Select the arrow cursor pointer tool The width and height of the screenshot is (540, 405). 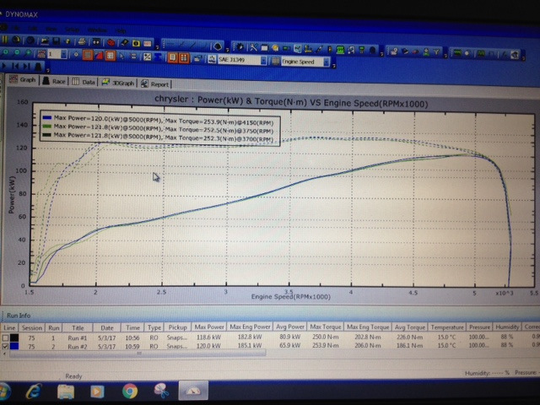click(x=122, y=56)
